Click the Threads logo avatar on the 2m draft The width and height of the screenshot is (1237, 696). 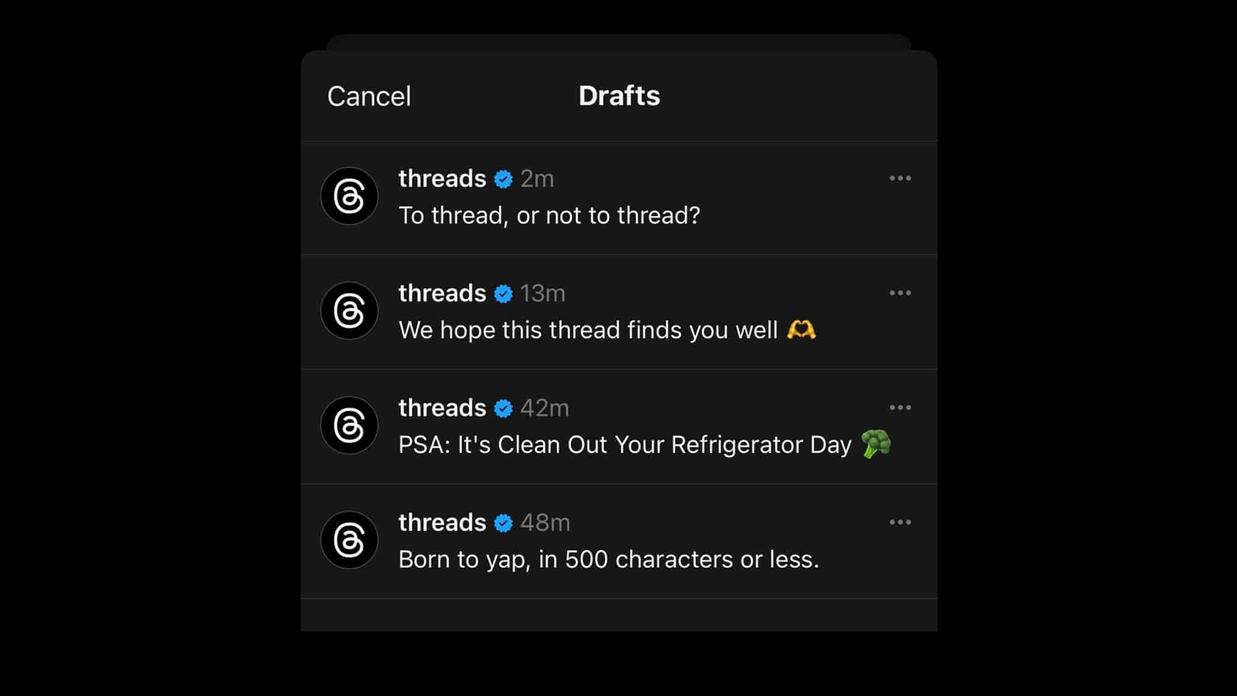(x=349, y=195)
